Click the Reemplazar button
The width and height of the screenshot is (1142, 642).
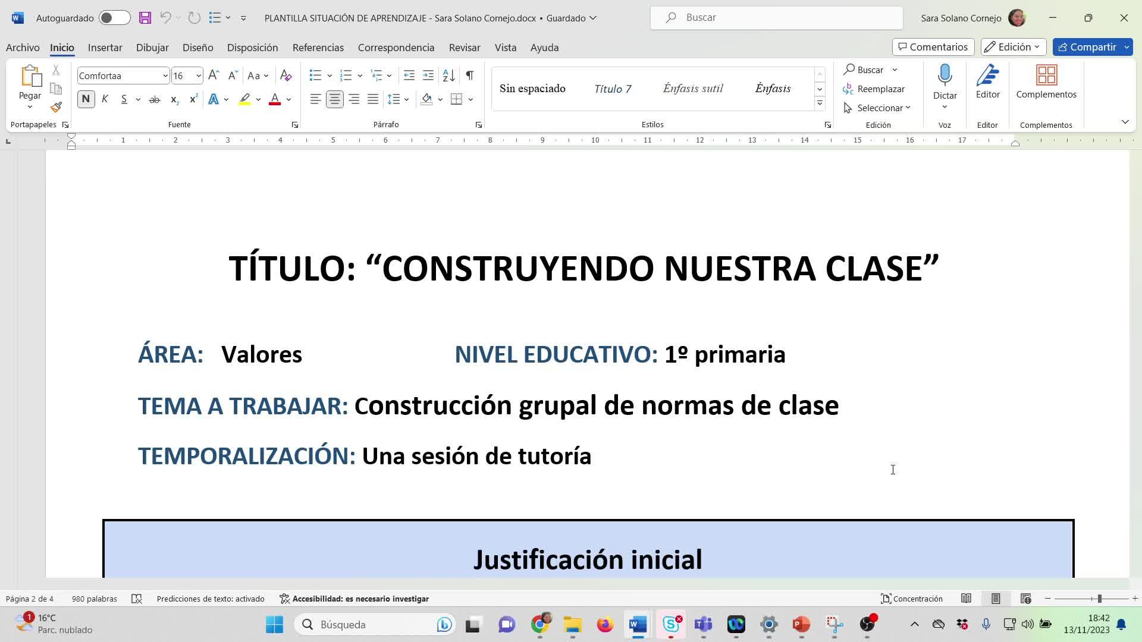coord(874,89)
